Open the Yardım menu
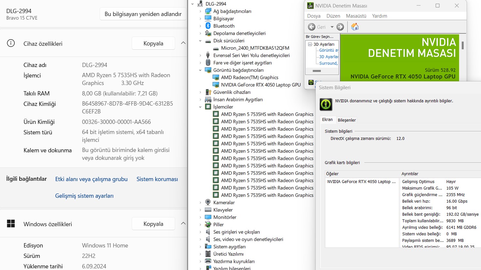481x270 pixels. (380, 16)
